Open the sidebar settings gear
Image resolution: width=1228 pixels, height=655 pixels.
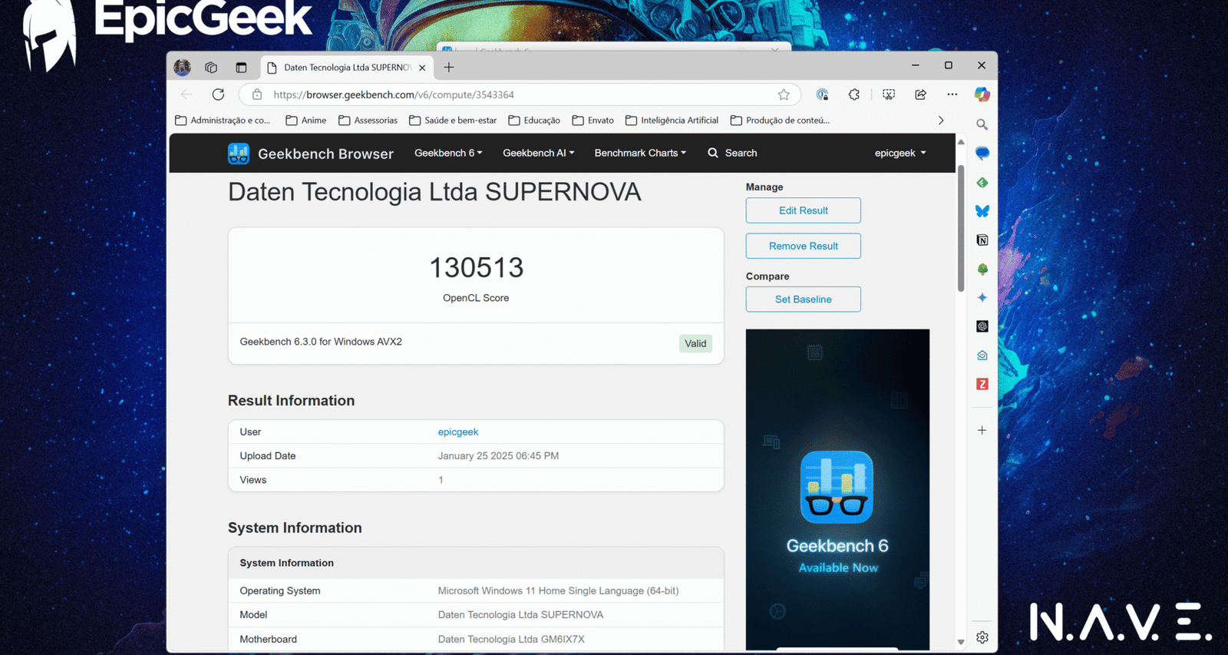[982, 637]
